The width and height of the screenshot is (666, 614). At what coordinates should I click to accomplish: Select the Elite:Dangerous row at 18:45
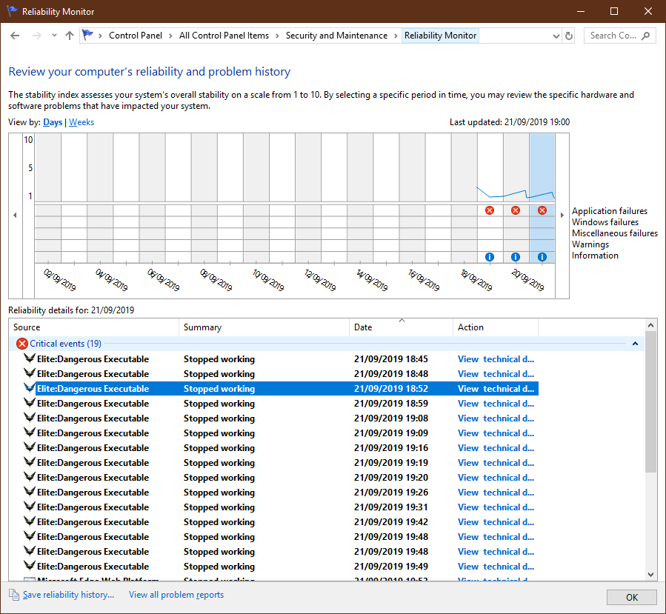[x=280, y=359]
